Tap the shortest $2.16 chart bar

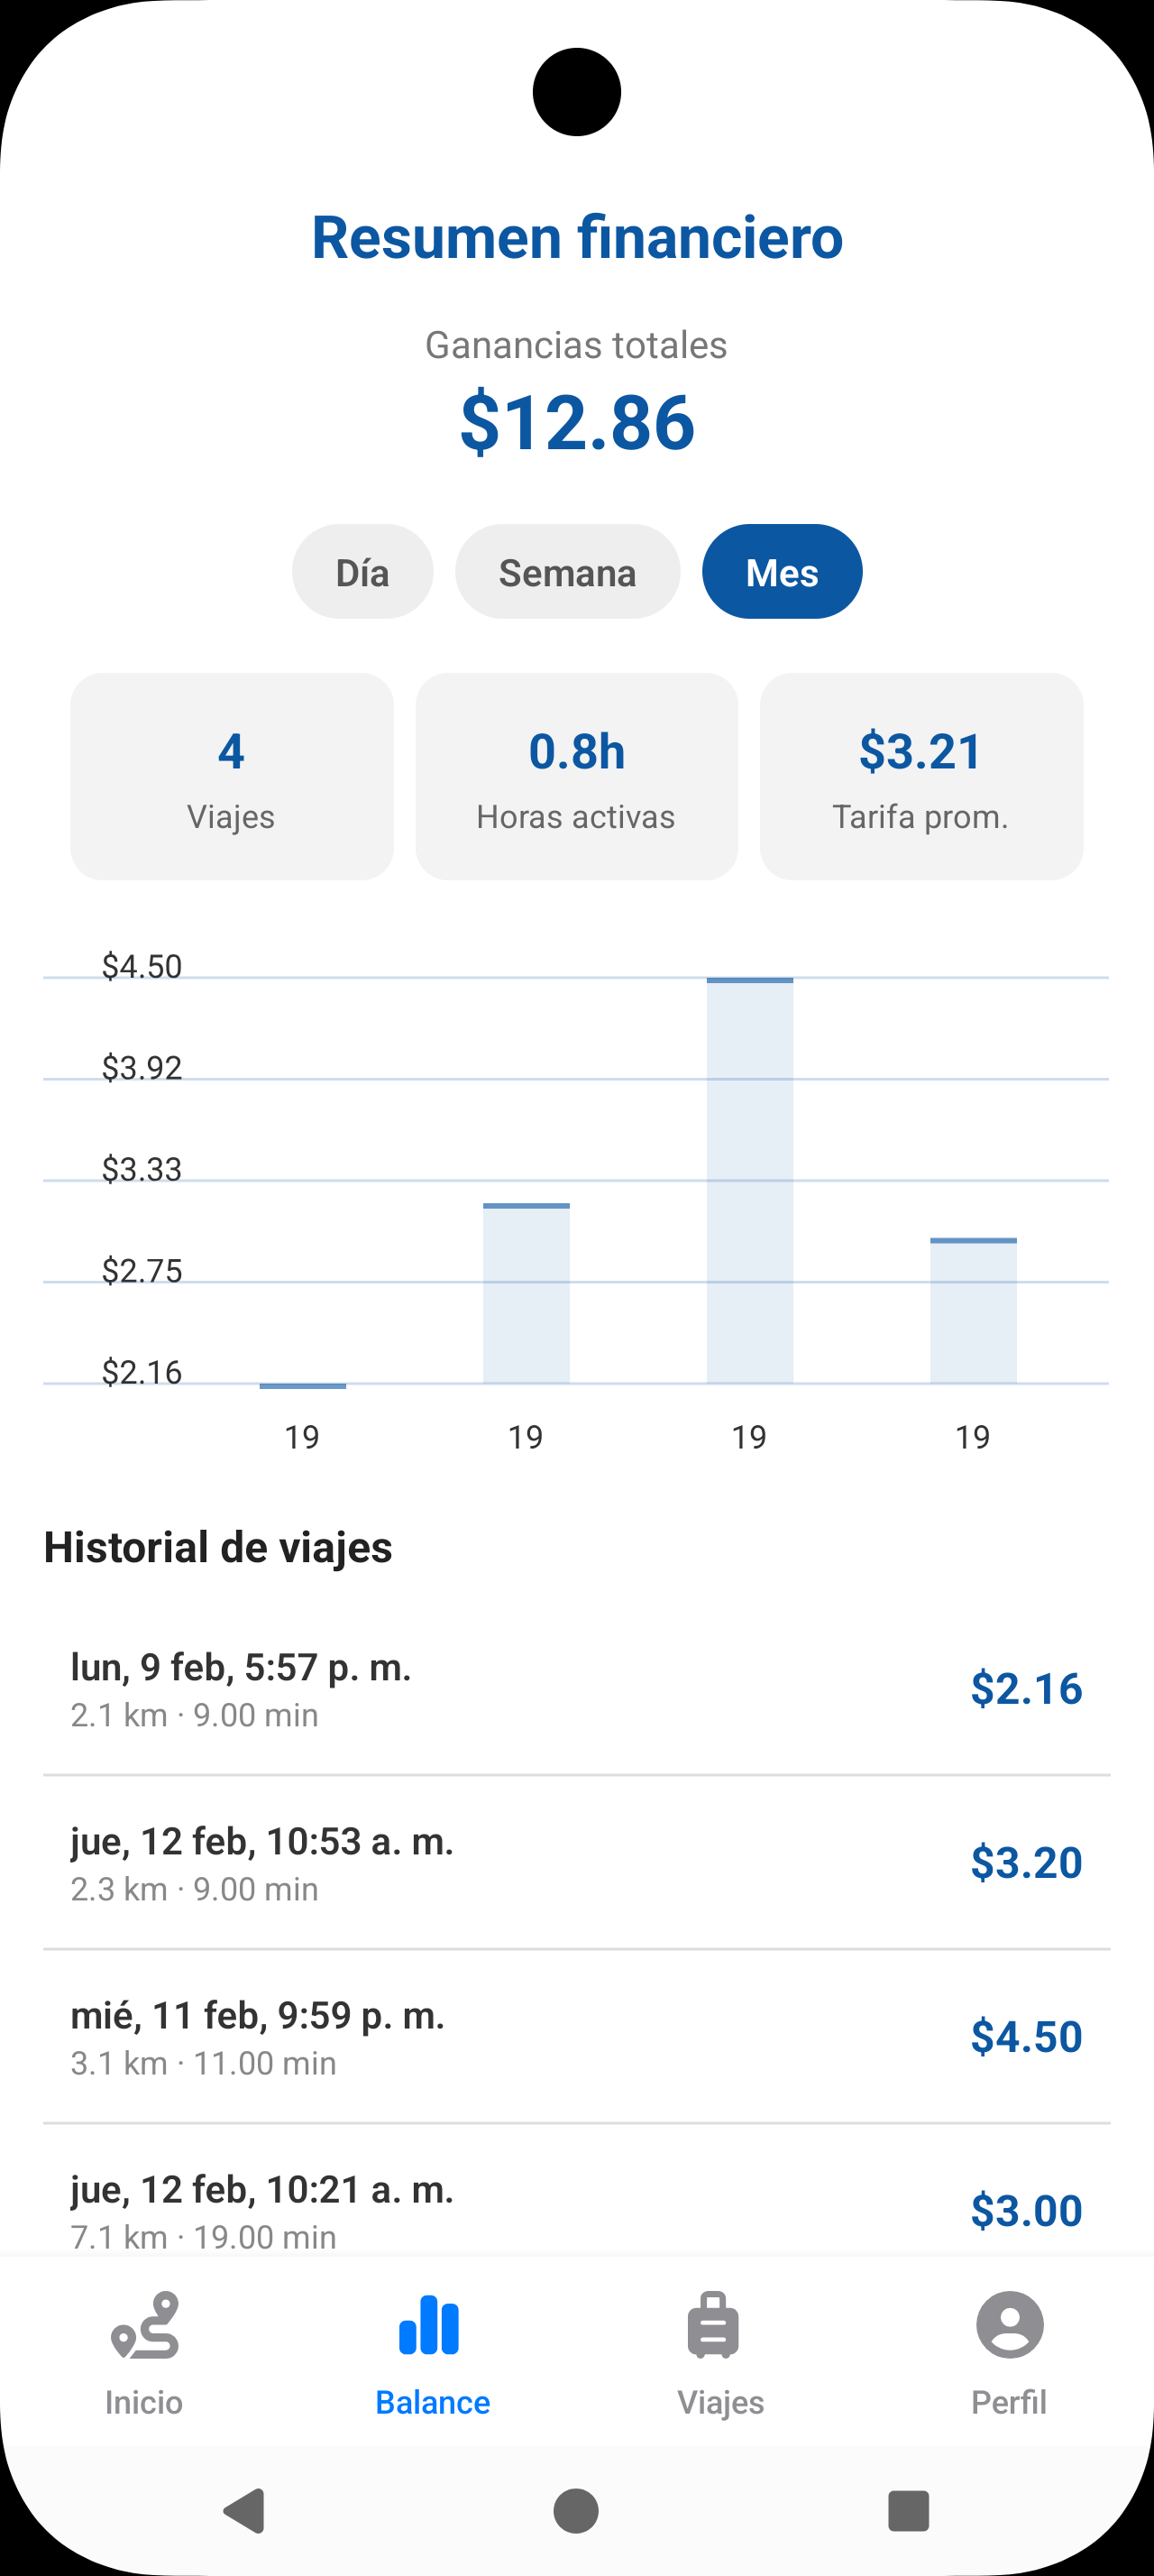(303, 1385)
